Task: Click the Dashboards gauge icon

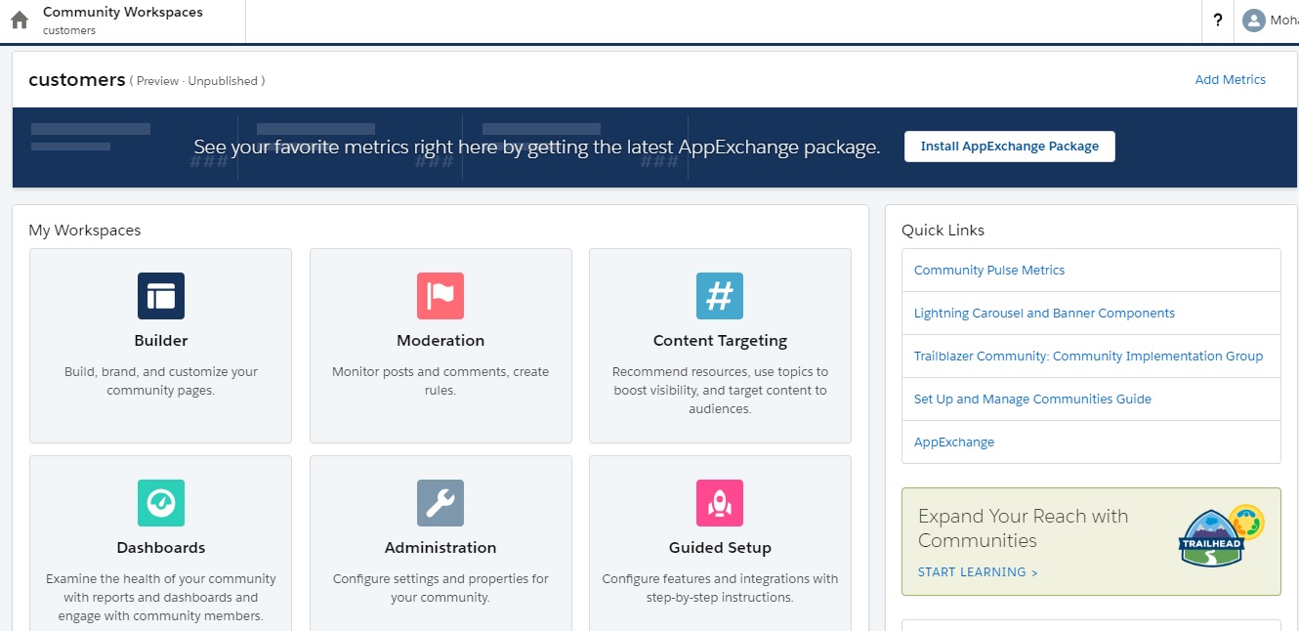Action: [160, 502]
